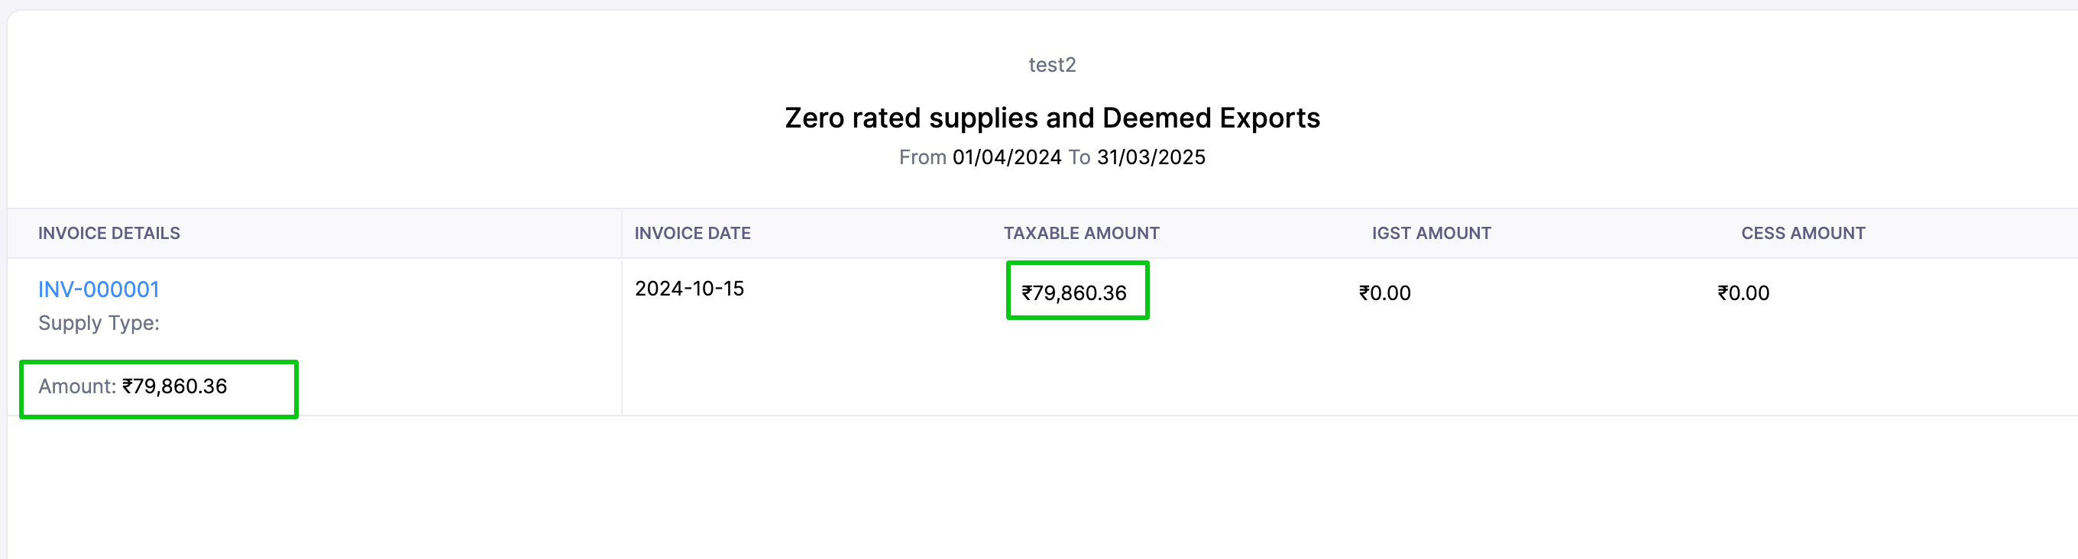Image resolution: width=2078 pixels, height=559 pixels.
Task: Click the start date 01/04/2024
Action: 1007,157
